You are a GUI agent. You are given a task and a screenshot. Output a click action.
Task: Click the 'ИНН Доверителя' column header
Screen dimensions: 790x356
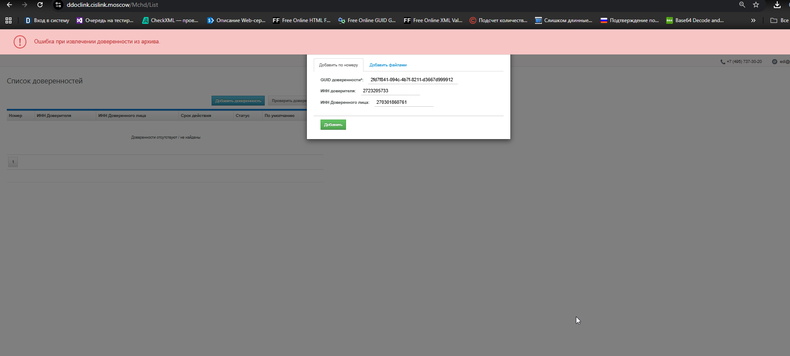click(x=65, y=116)
